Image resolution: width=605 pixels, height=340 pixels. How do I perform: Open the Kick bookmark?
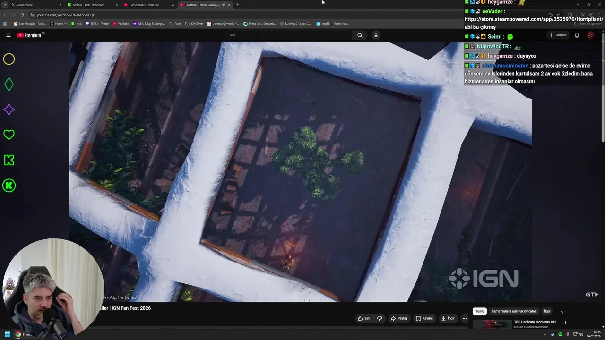tap(76, 23)
